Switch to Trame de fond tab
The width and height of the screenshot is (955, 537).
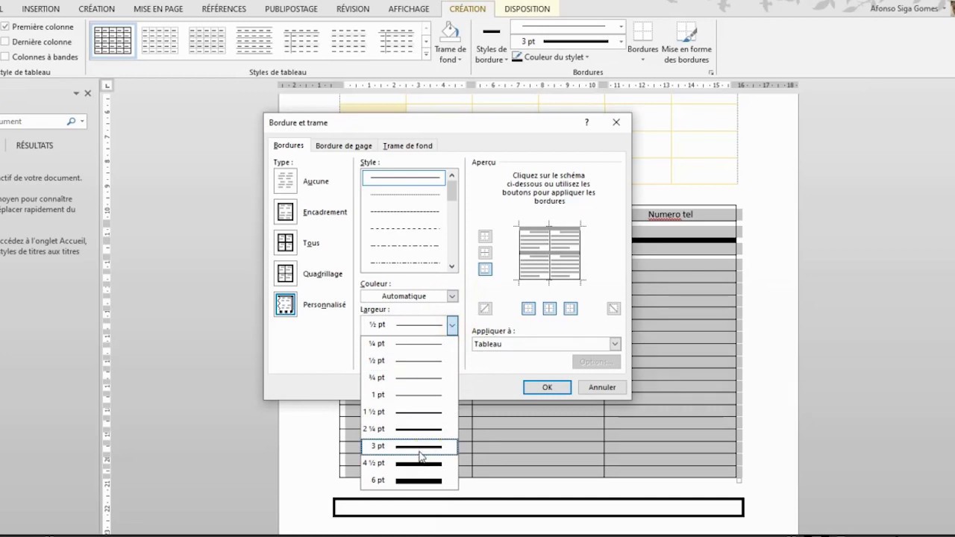pyautogui.click(x=407, y=145)
